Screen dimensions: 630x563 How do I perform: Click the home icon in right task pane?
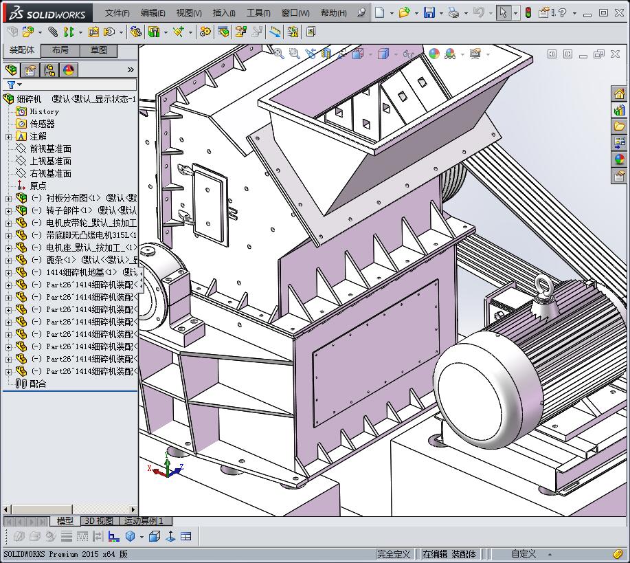(x=620, y=94)
